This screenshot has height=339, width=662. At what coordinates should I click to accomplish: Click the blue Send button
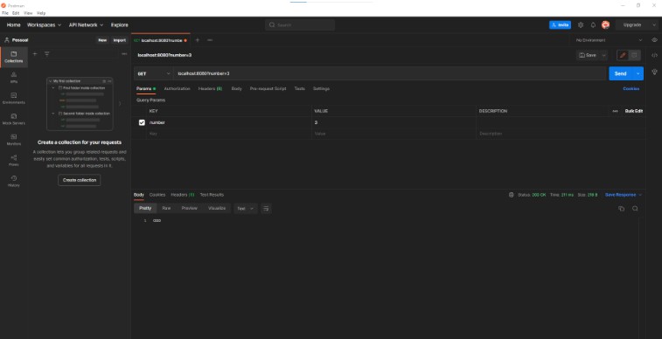[621, 73]
